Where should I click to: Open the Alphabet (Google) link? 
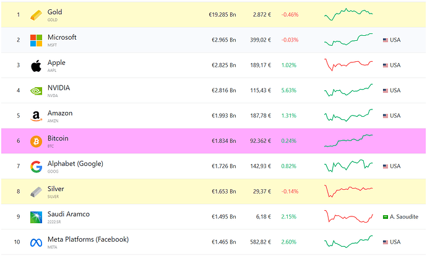click(x=75, y=164)
